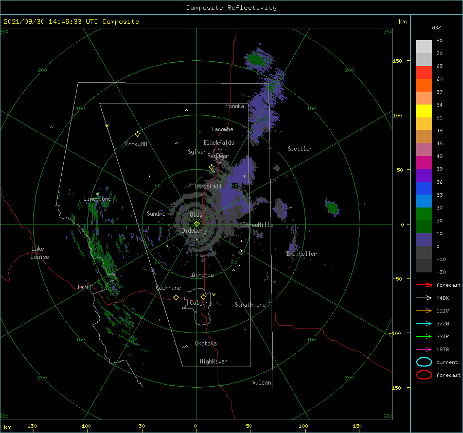Click the Blackfalds town label

[219, 143]
